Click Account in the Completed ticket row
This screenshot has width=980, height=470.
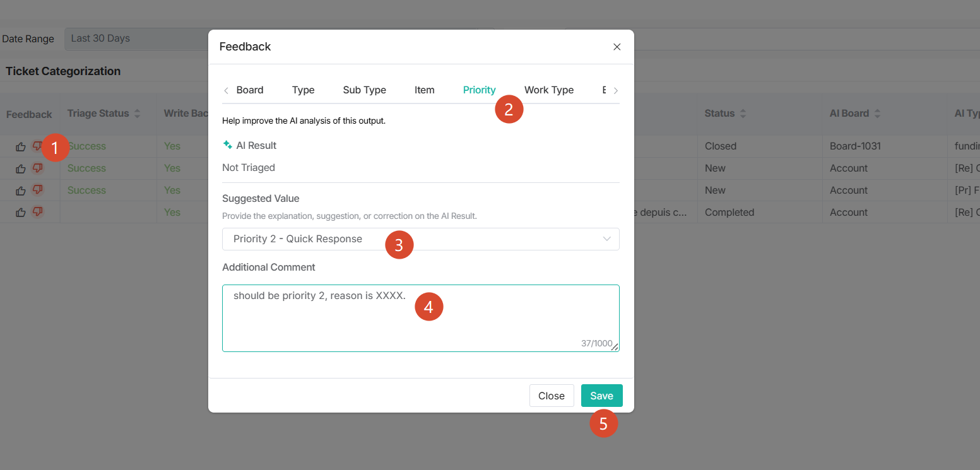coord(849,213)
